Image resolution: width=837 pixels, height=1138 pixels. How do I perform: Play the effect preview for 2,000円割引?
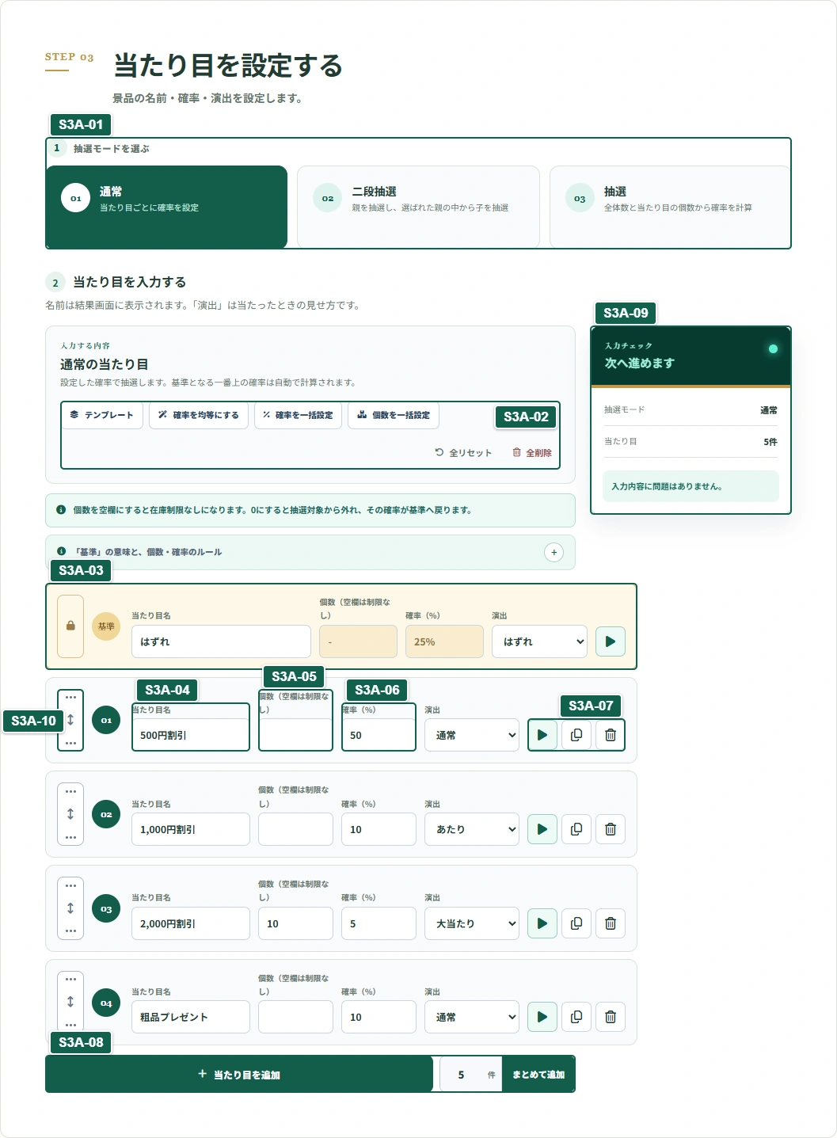pos(542,923)
